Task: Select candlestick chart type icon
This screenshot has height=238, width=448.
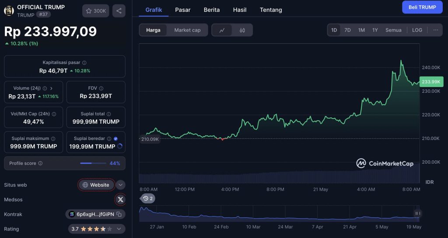Action: point(242,30)
